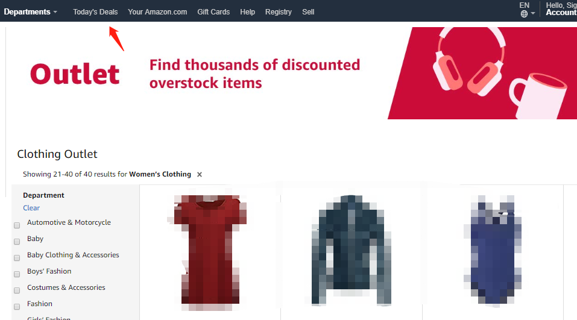The image size is (577, 320).
Task: Open the dark denim jacket product thumbnail
Action: pos(351,250)
